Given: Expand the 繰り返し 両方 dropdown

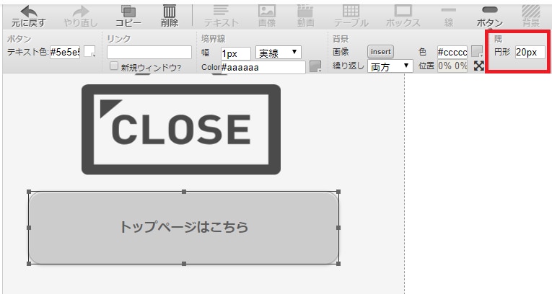Looking at the screenshot, I should [x=390, y=66].
